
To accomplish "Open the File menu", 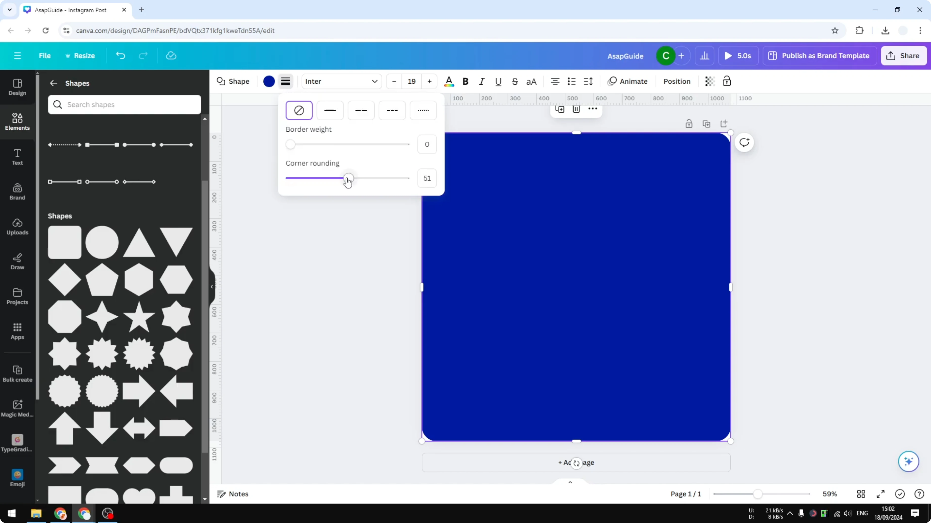I will click(45, 56).
